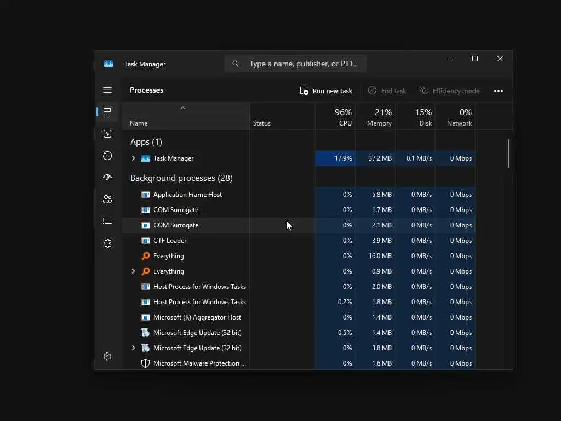Select the Everything process using 16.0 MB
The width and height of the screenshot is (561, 421).
(299, 256)
